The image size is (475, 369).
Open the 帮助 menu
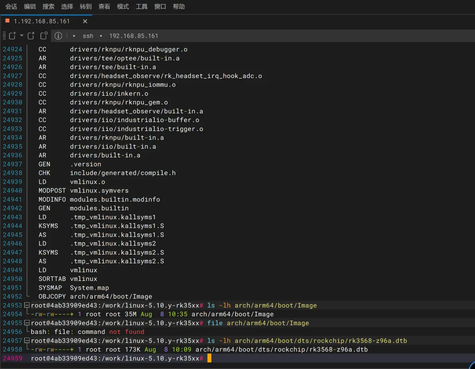point(179,6)
